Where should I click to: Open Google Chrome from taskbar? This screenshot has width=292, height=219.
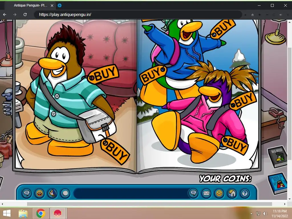click(x=41, y=213)
